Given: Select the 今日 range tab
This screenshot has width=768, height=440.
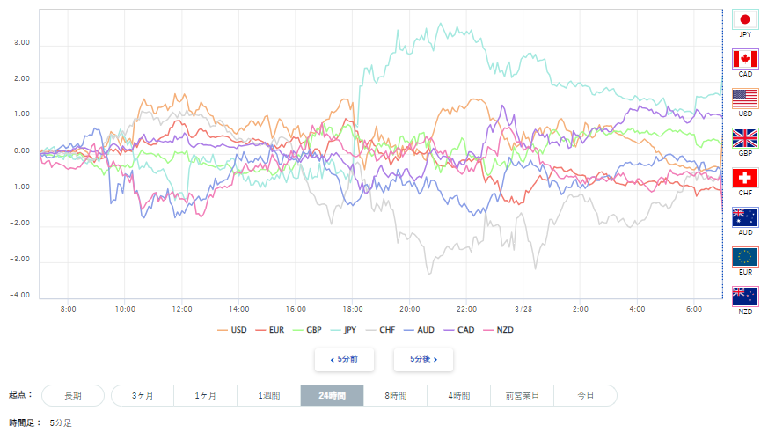Looking at the screenshot, I should 585,395.
